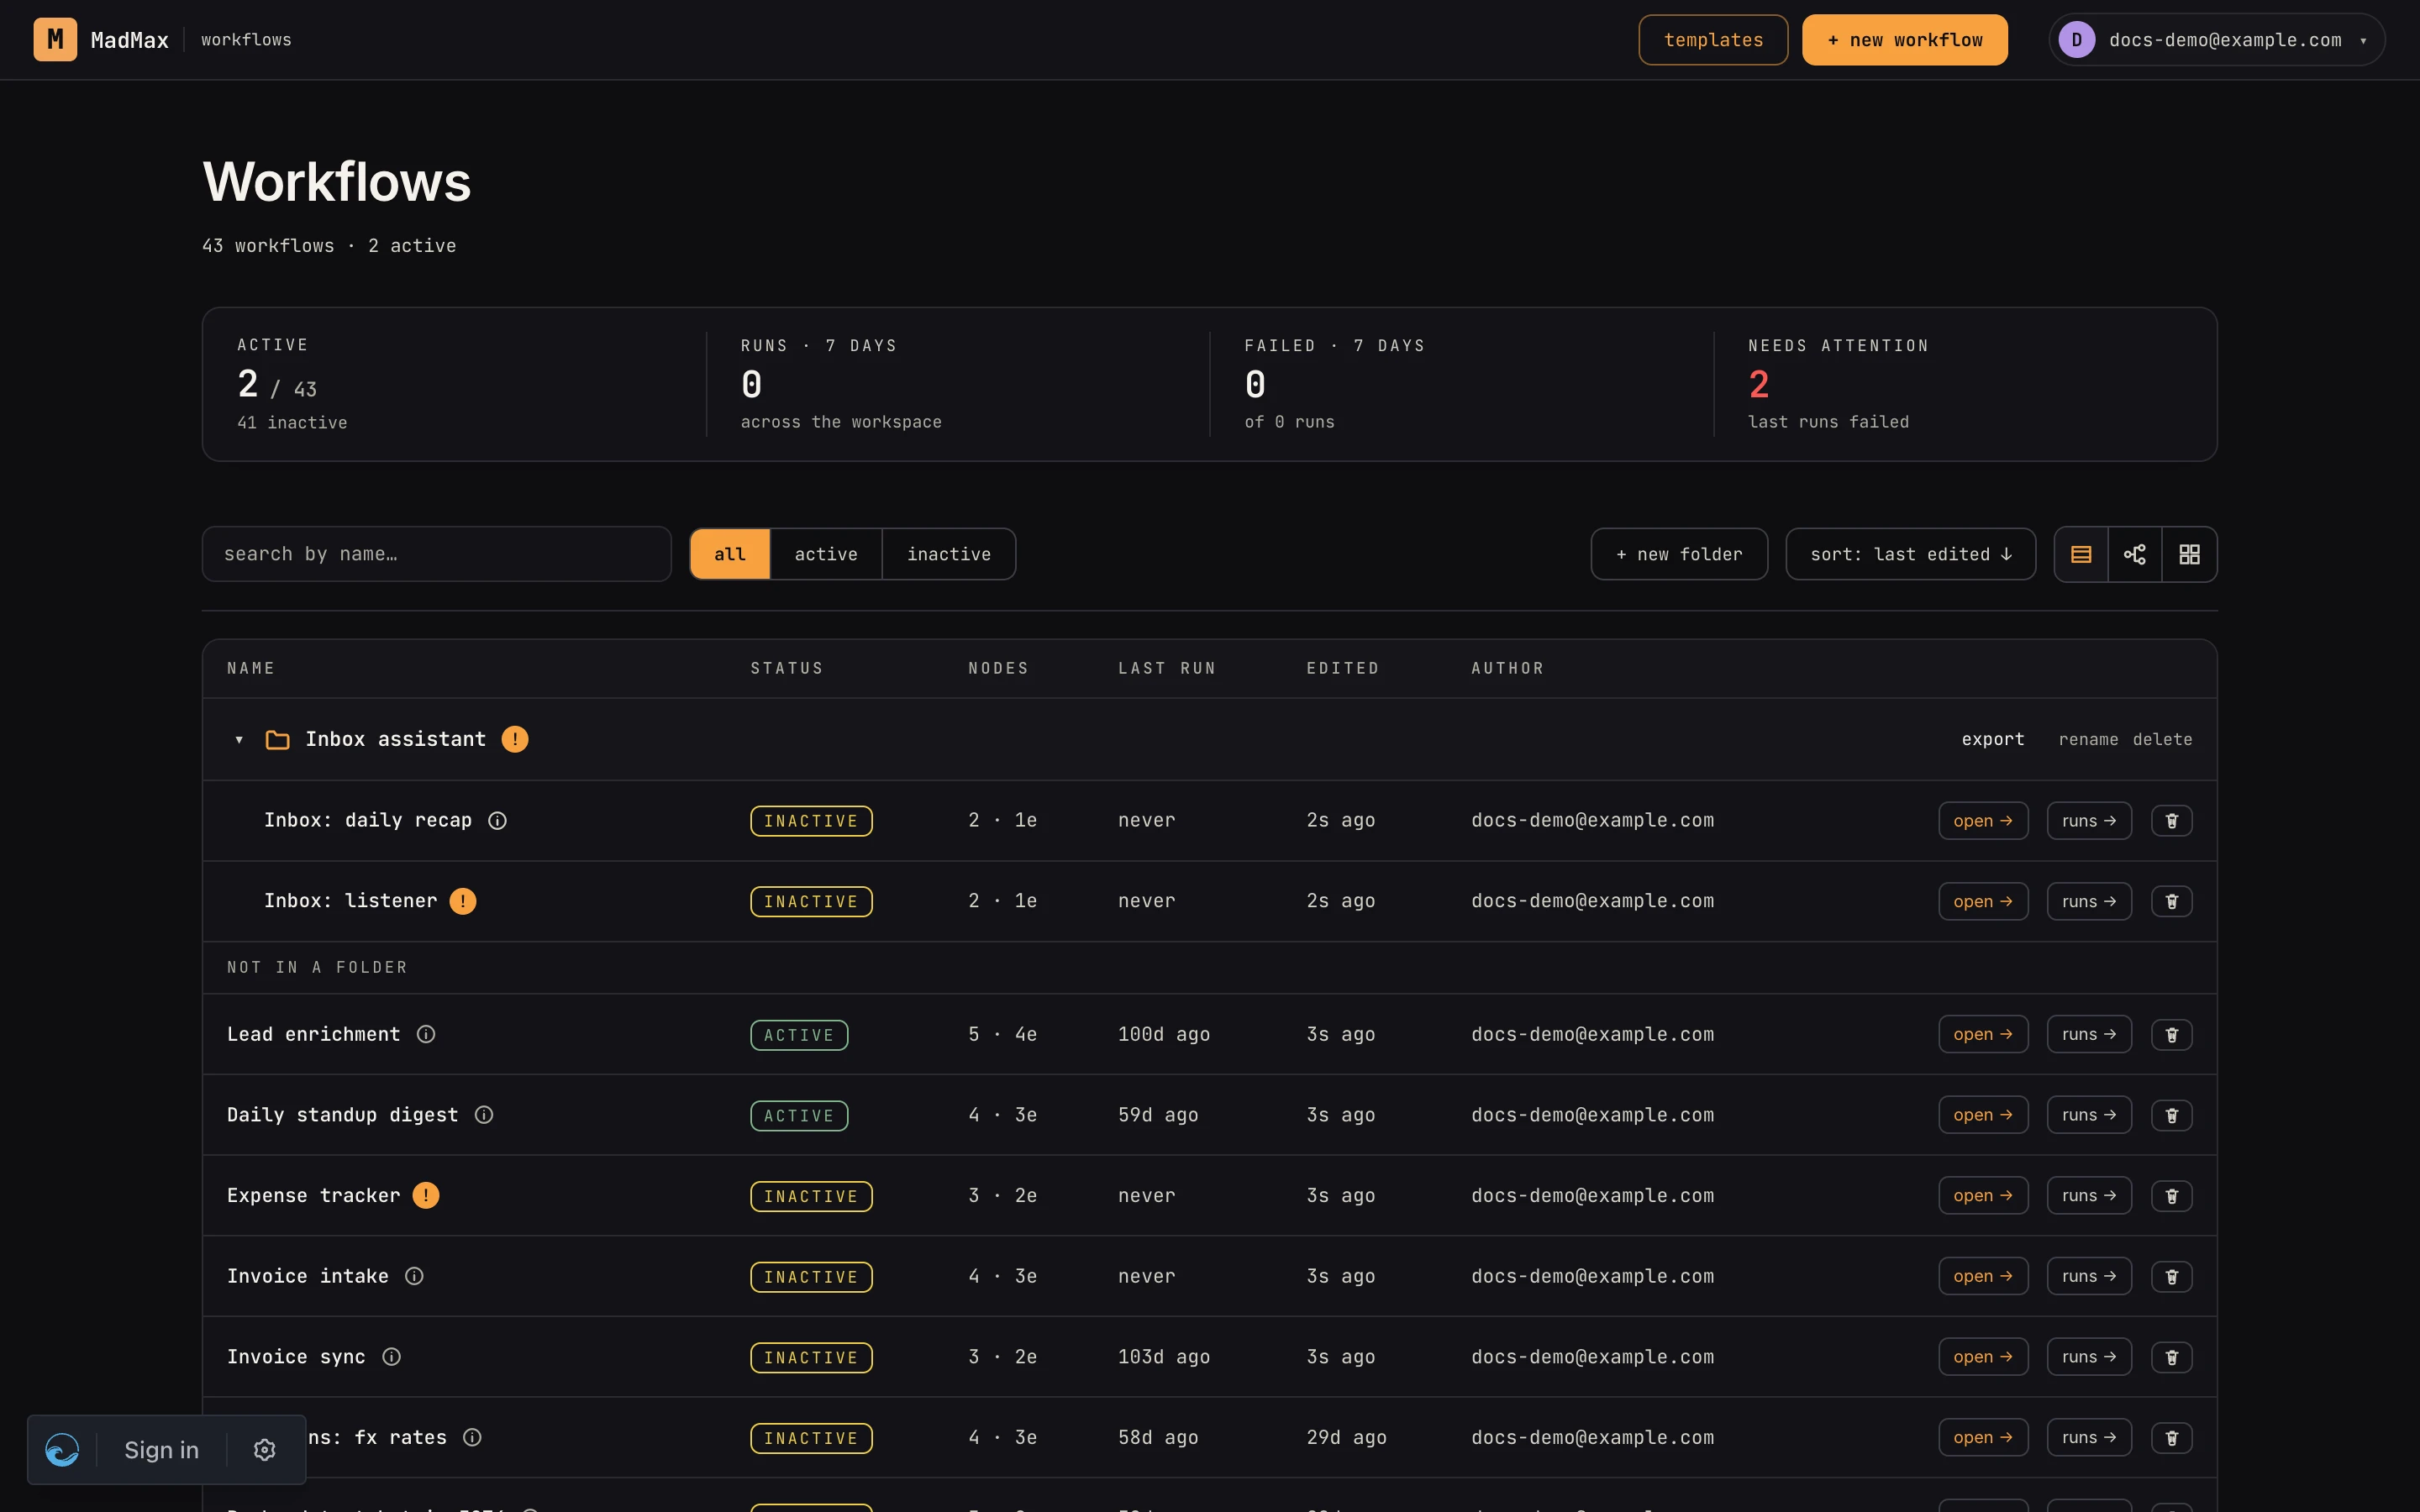The height and width of the screenshot is (1512, 2420).
Task: Show info for Invoice sync
Action: (x=392, y=1357)
